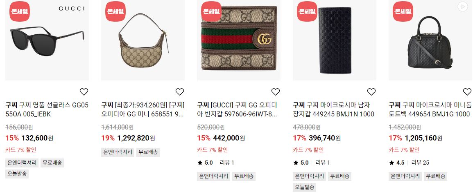Open the black long wallet product image
This screenshot has height=194, width=473.
click(x=335, y=40)
